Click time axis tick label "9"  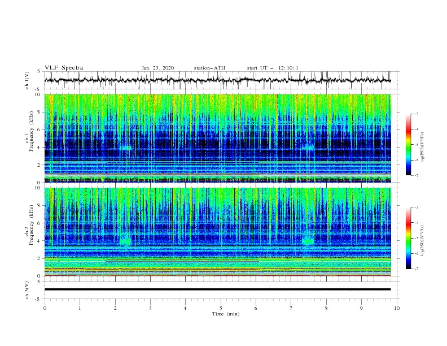(x=361, y=308)
